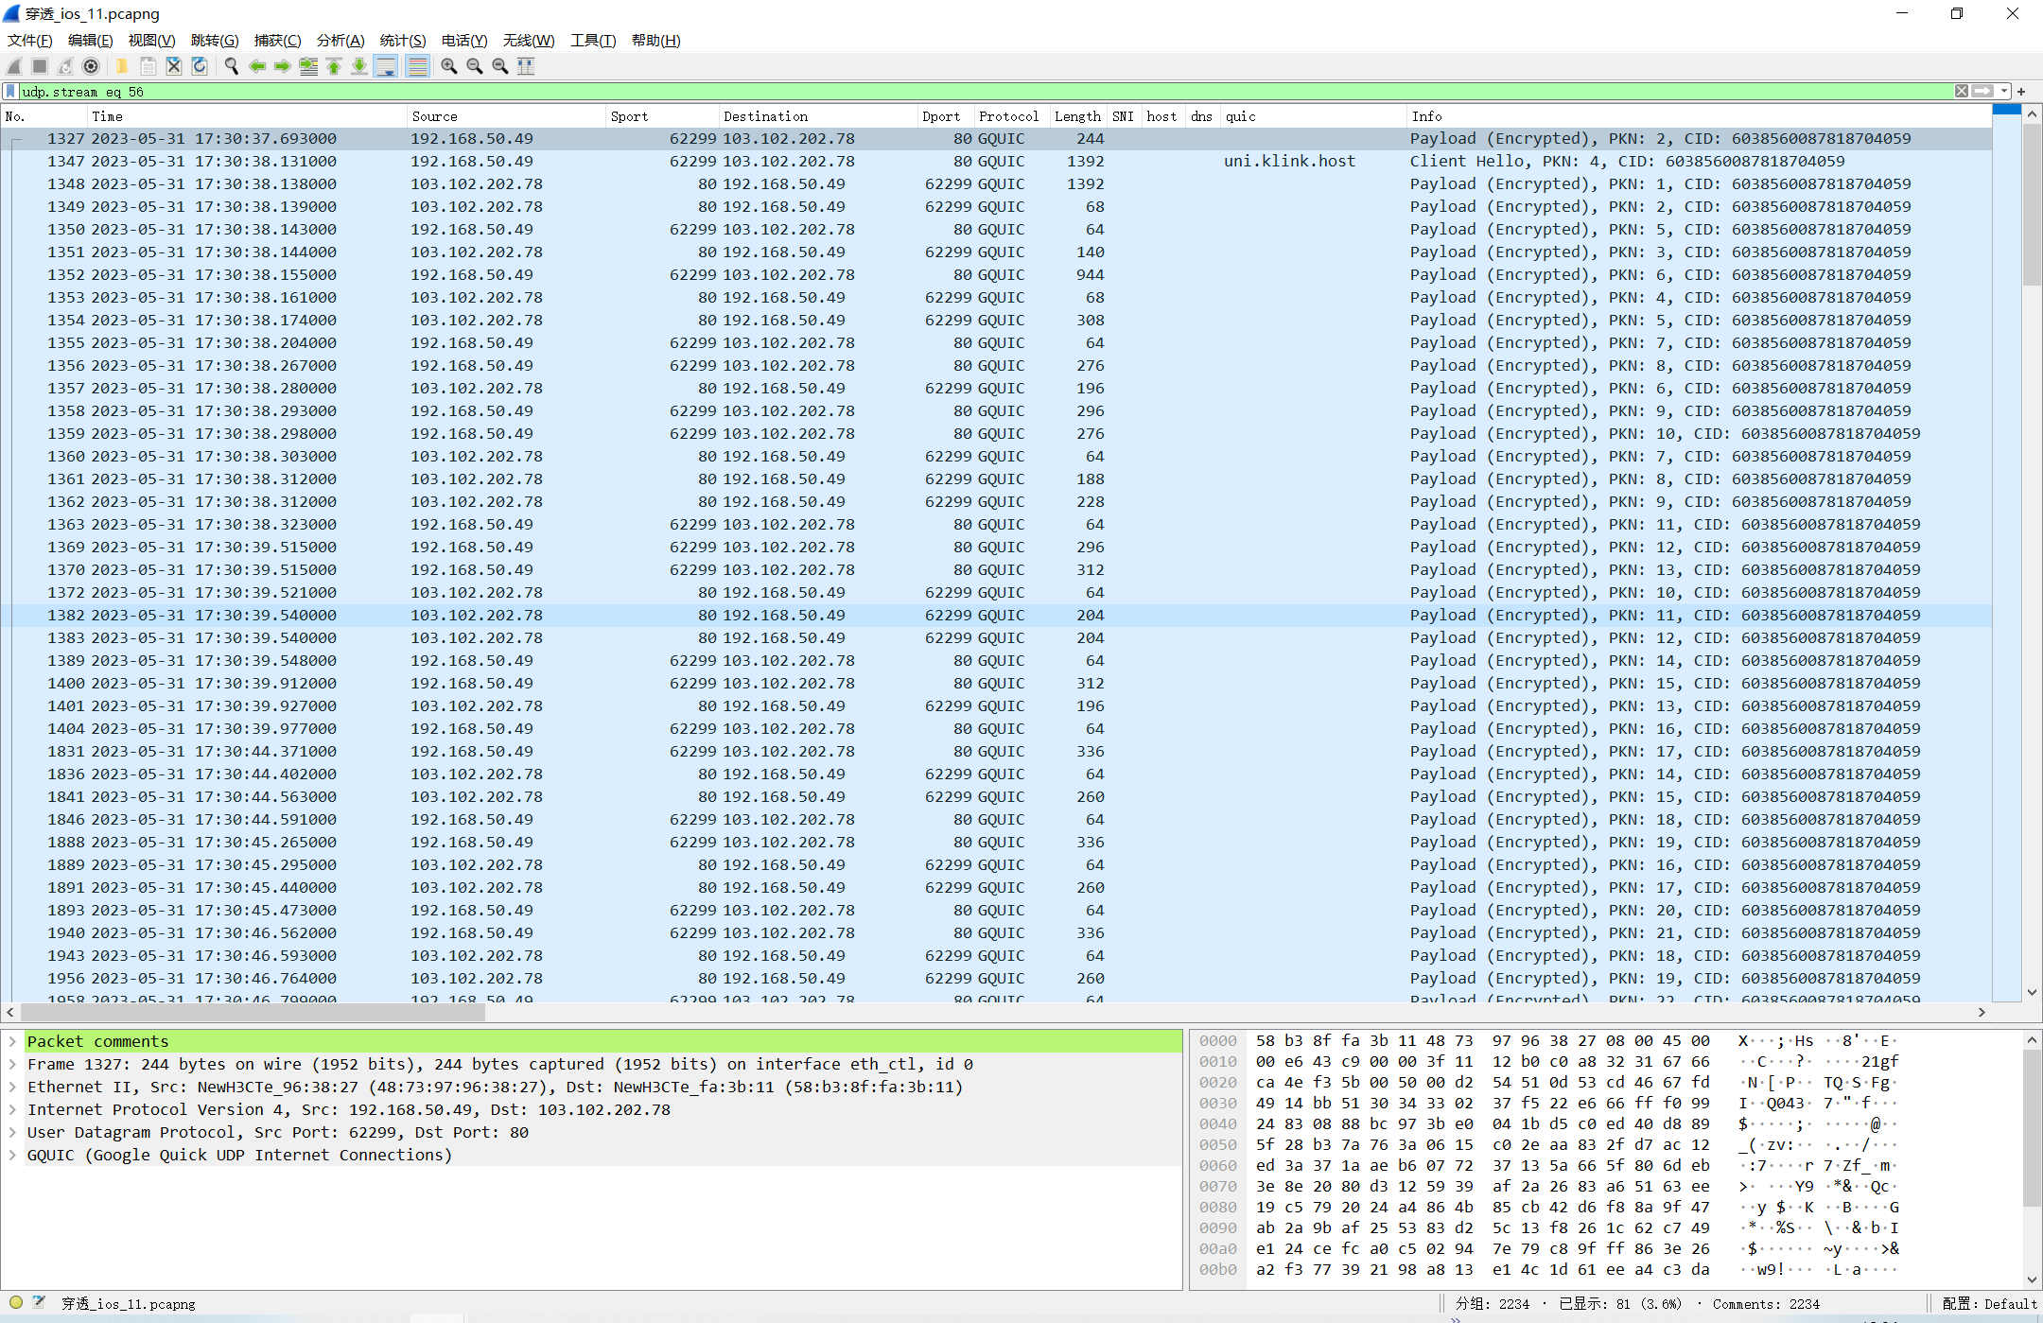Toggle packet list colorization button
2043x1323 pixels.
tap(417, 66)
